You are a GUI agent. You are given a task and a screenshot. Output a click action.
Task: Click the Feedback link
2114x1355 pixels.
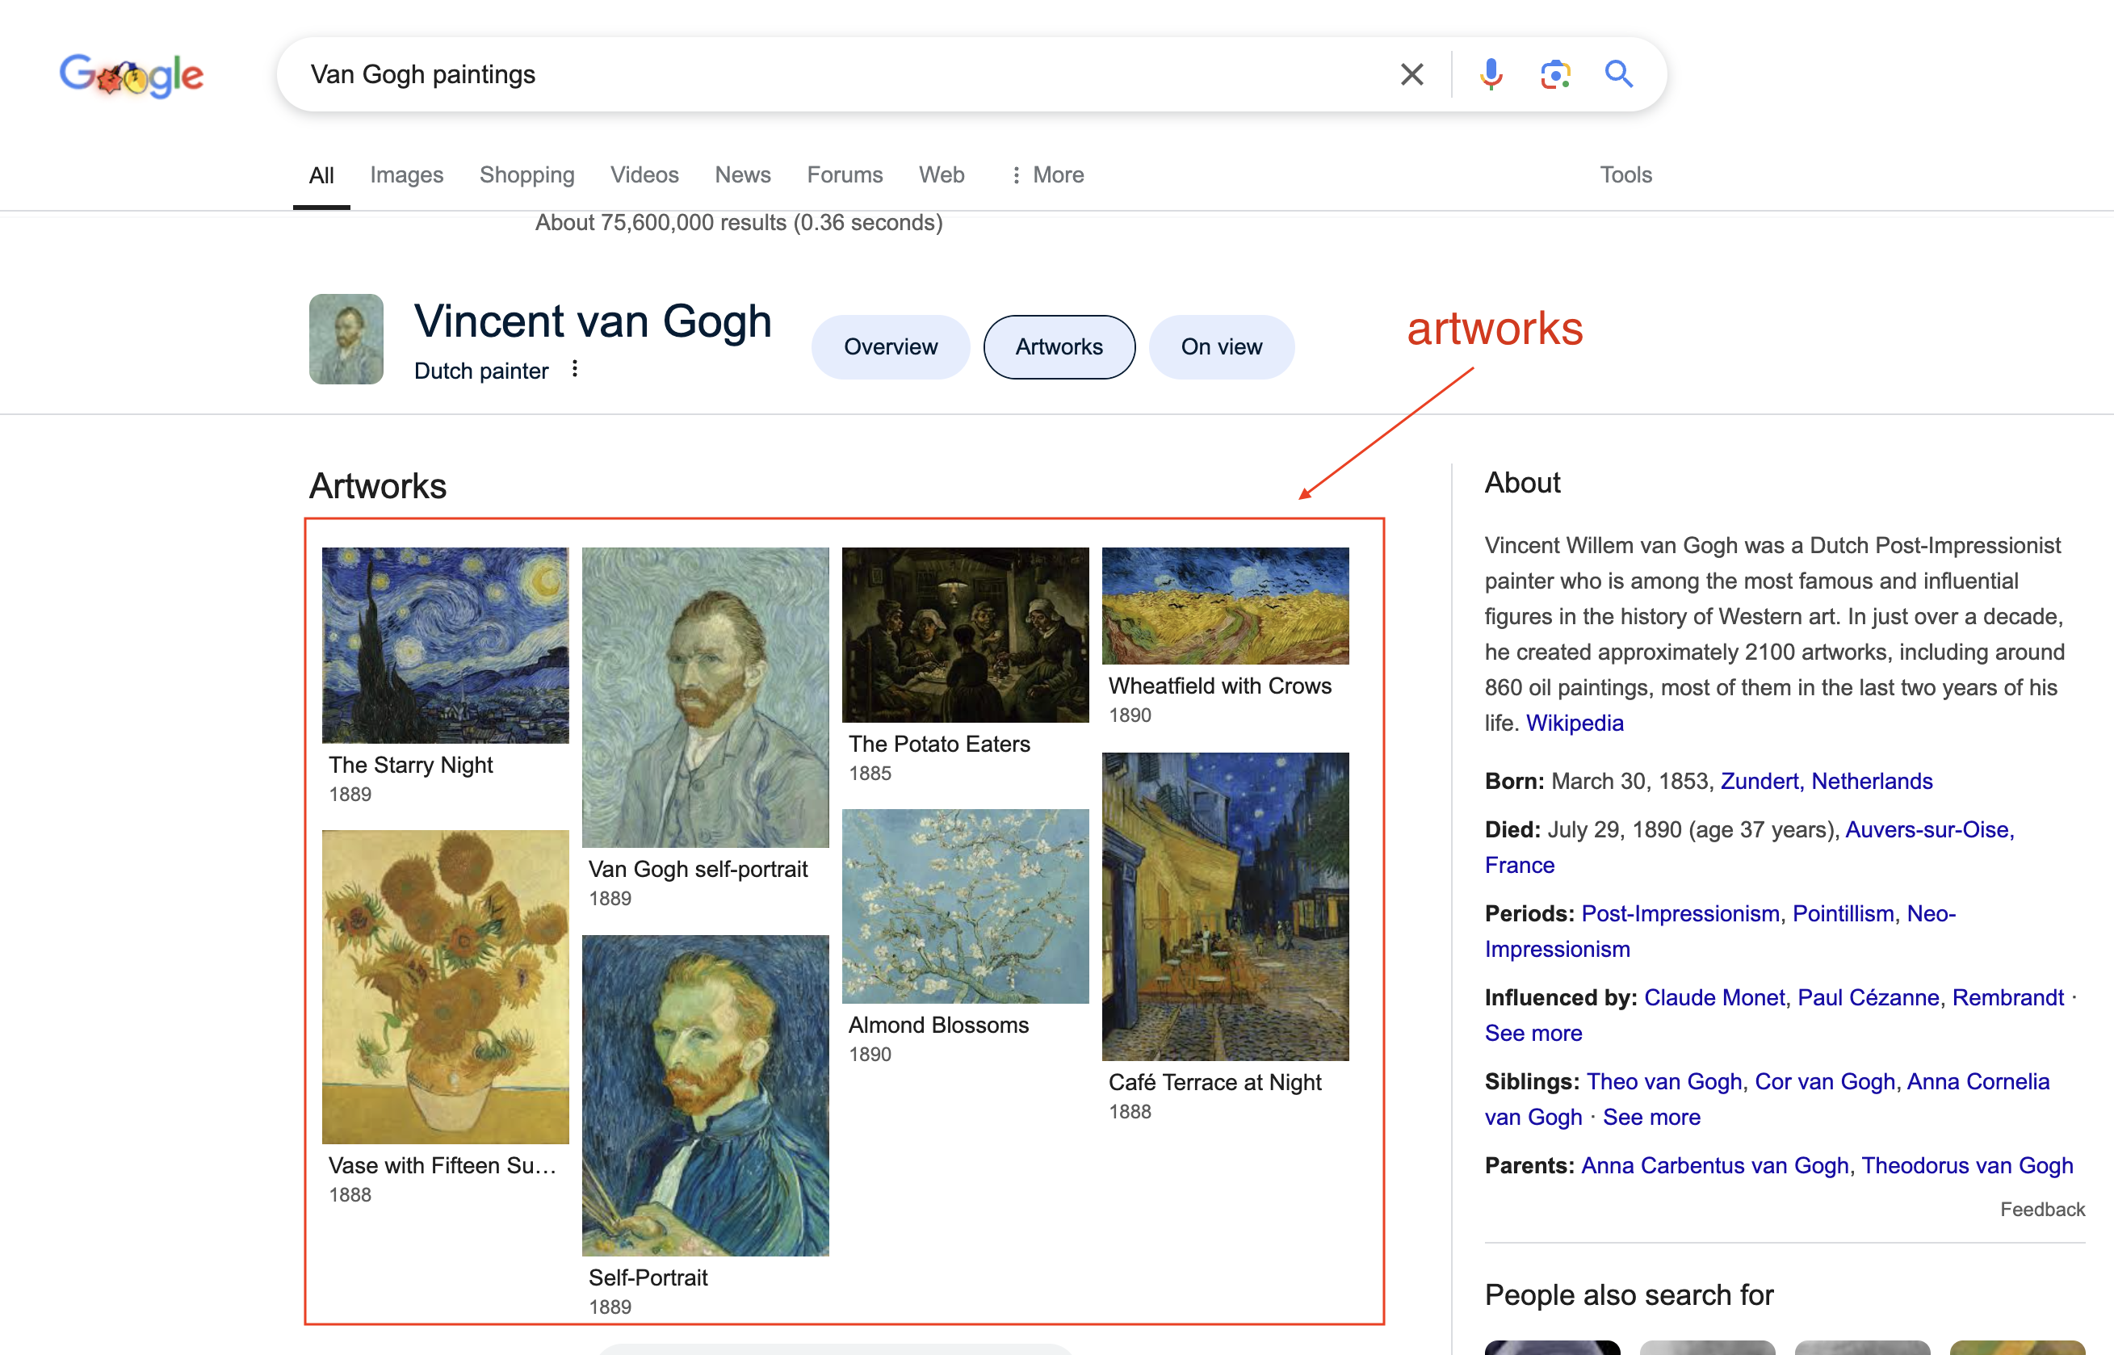tap(2042, 1209)
